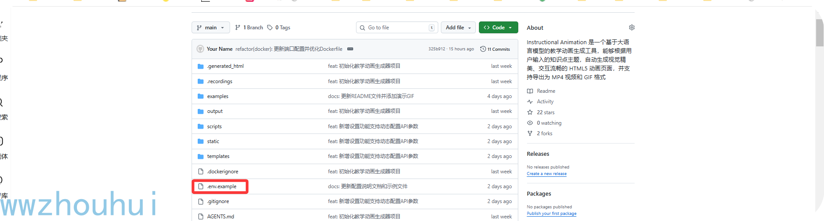The width and height of the screenshot is (824, 221).
Task: Click the file icon of AGENTS.md
Action: 201,217
